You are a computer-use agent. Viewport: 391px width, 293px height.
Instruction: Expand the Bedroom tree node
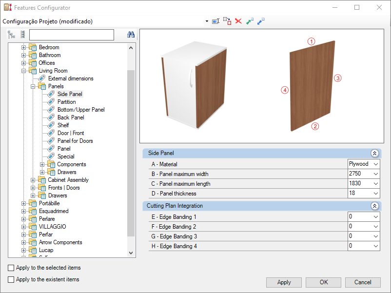(23, 47)
